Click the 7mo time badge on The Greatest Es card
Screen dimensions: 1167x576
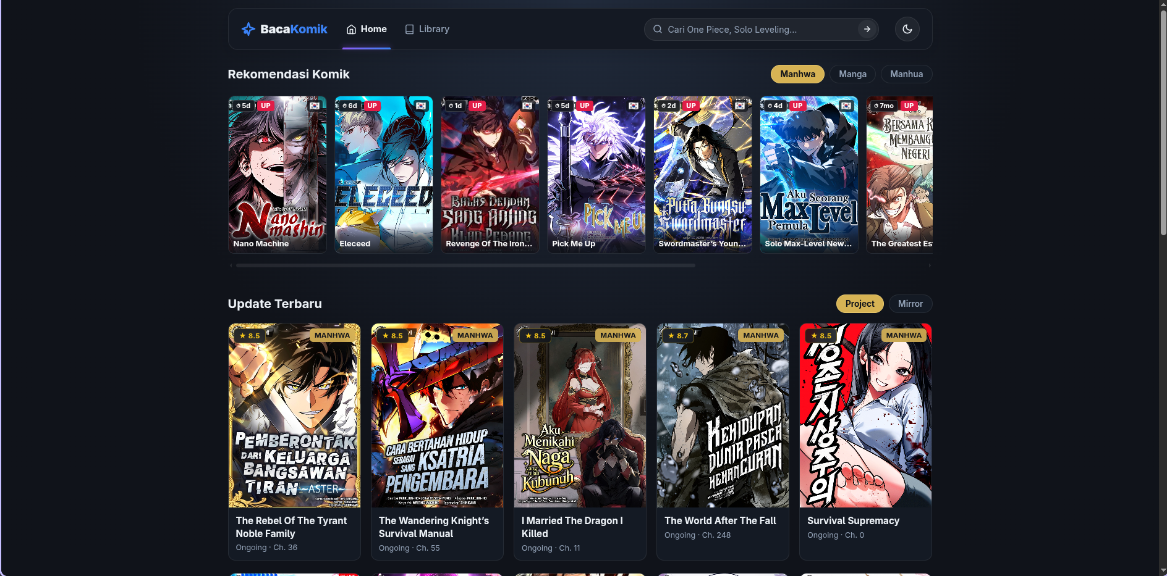coord(884,106)
